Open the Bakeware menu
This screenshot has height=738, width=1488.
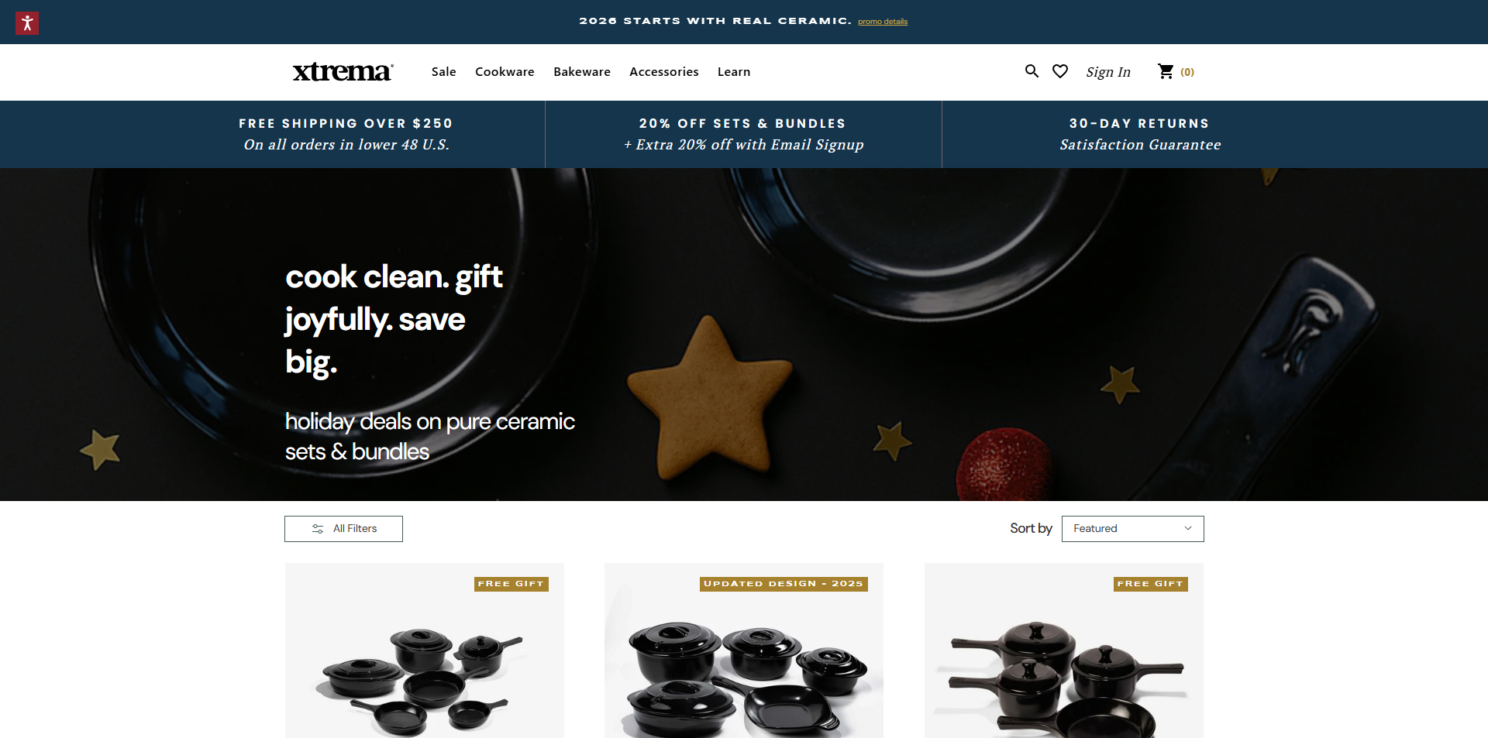pyautogui.click(x=582, y=72)
